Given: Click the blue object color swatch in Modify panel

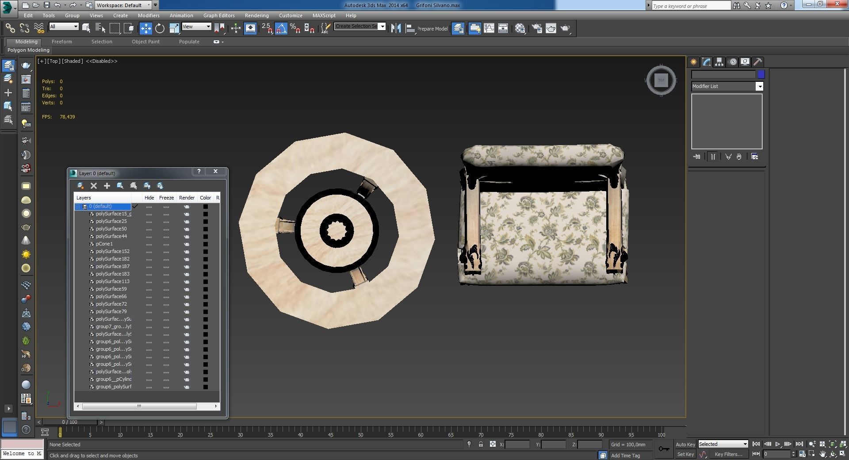Looking at the screenshot, I should [x=761, y=74].
